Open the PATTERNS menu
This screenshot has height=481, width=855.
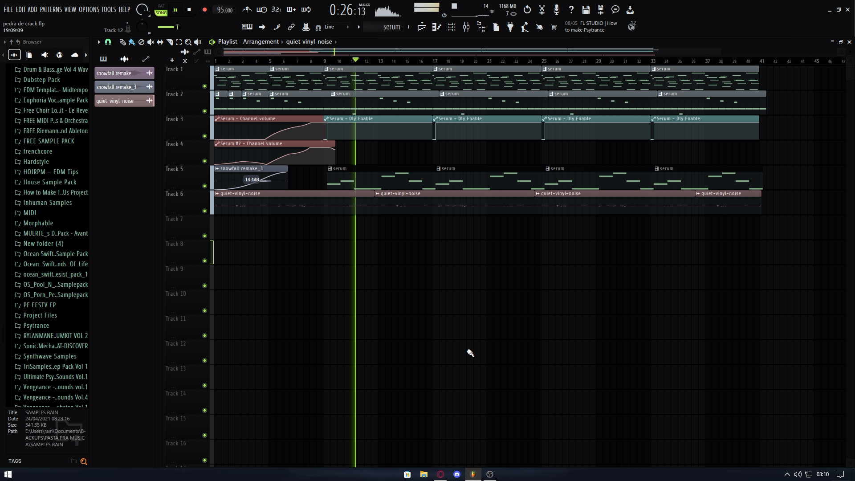[x=51, y=9]
